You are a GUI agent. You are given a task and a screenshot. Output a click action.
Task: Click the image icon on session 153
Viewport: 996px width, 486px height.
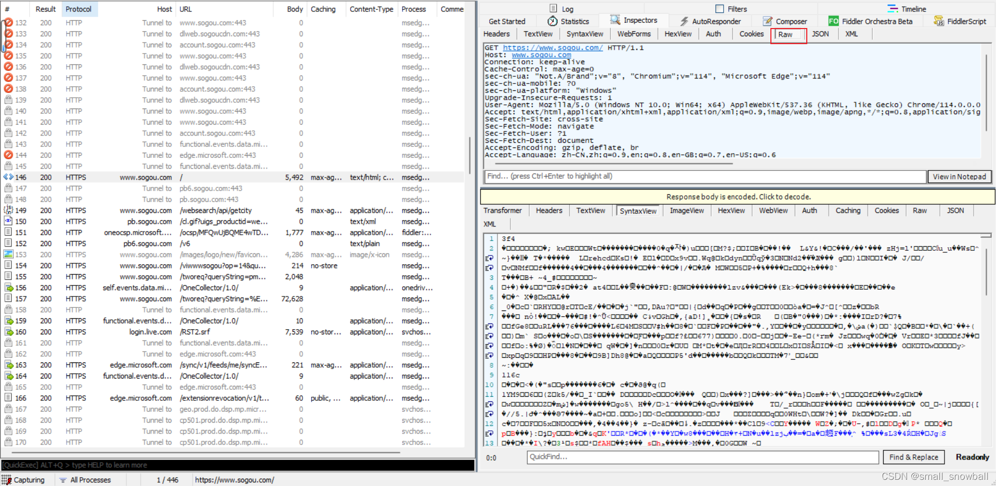point(8,254)
